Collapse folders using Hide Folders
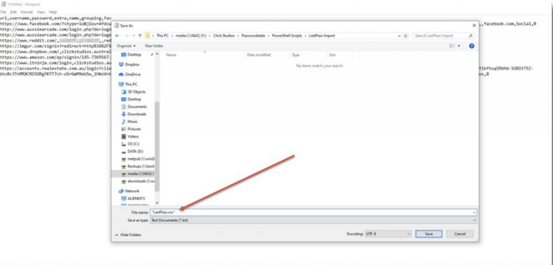Viewport: 553px width, 265px height. click(128, 235)
